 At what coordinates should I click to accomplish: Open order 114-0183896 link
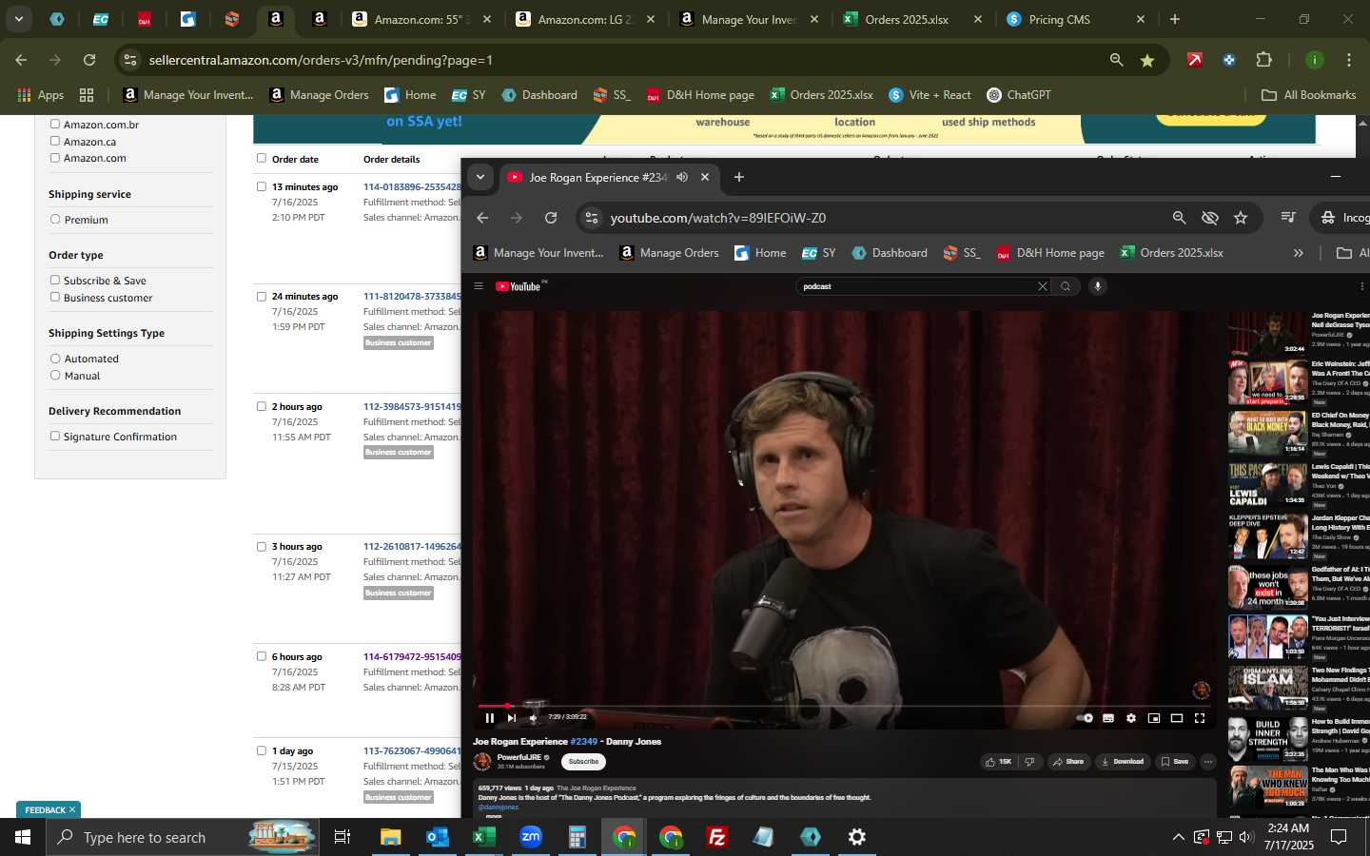point(412,186)
